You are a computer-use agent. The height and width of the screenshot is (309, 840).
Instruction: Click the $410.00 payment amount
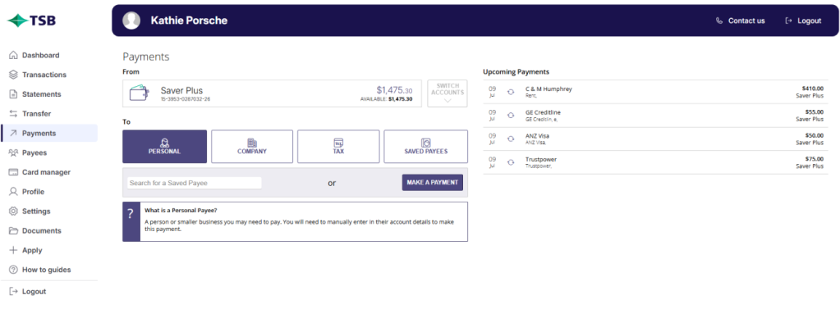tap(813, 89)
